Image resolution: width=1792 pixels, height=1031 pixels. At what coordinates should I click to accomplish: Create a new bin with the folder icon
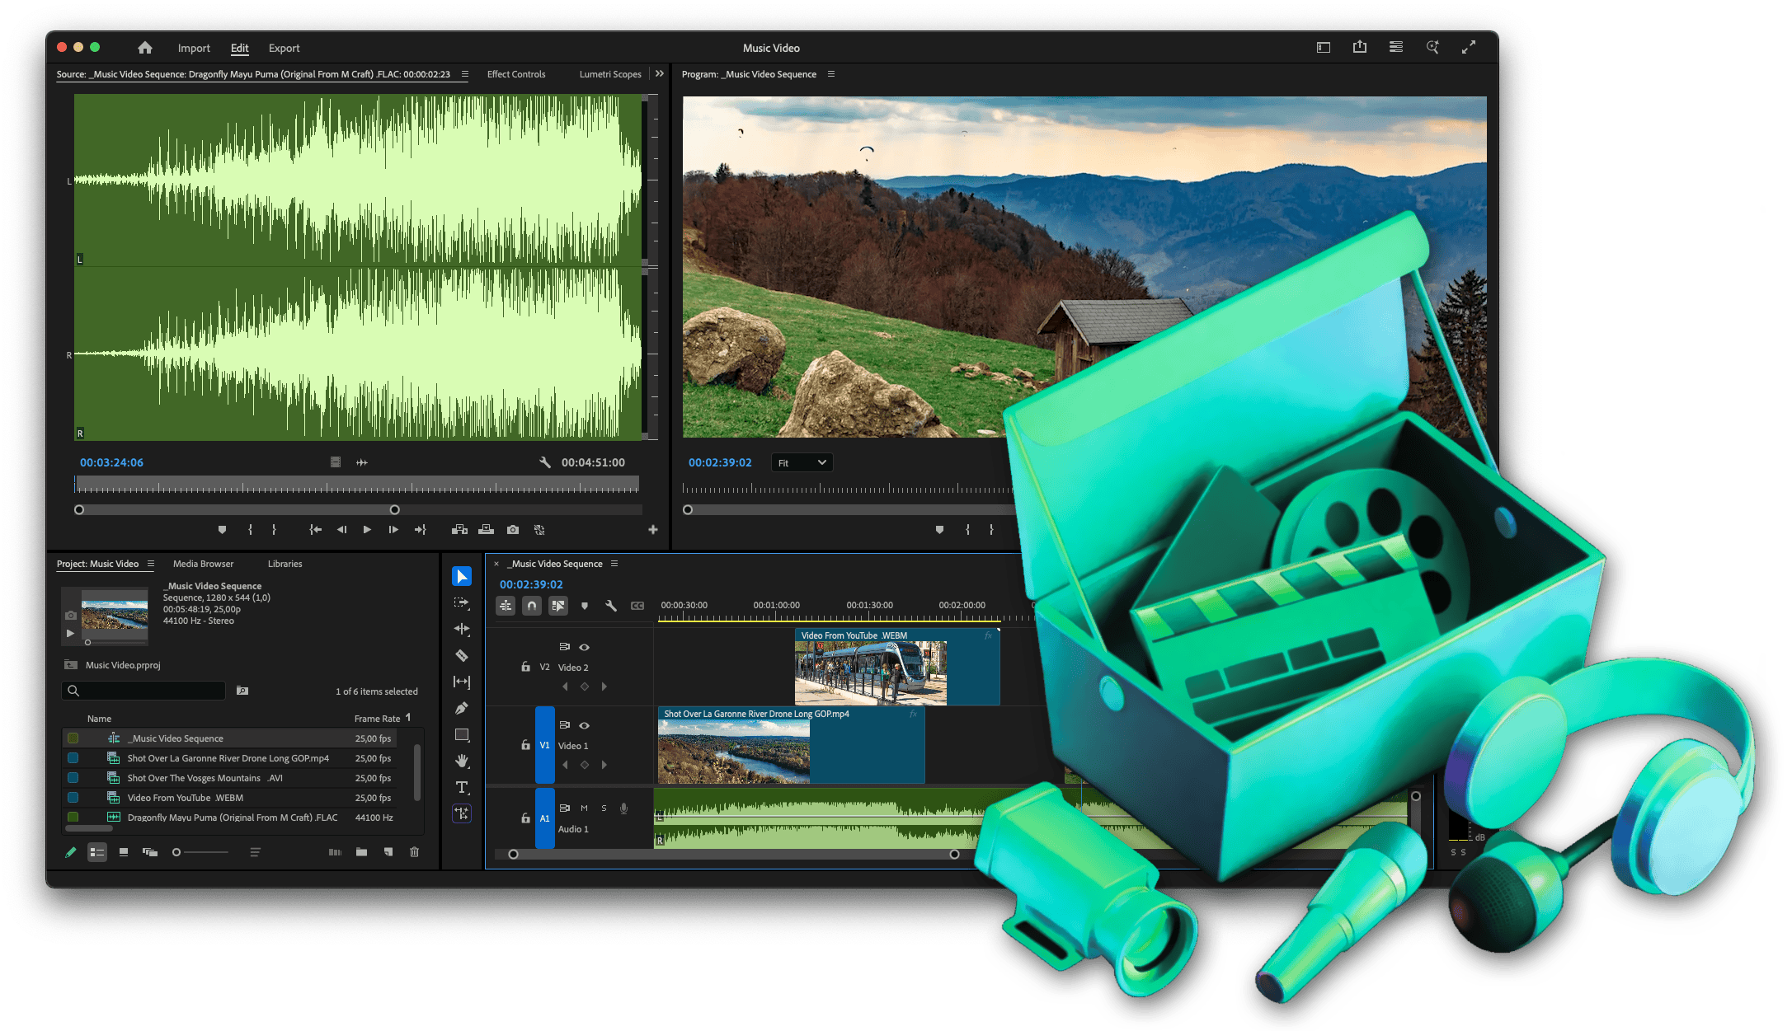click(x=361, y=852)
